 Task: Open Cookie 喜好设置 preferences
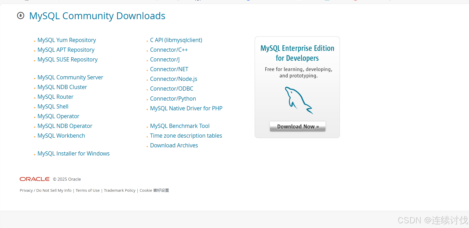154,190
